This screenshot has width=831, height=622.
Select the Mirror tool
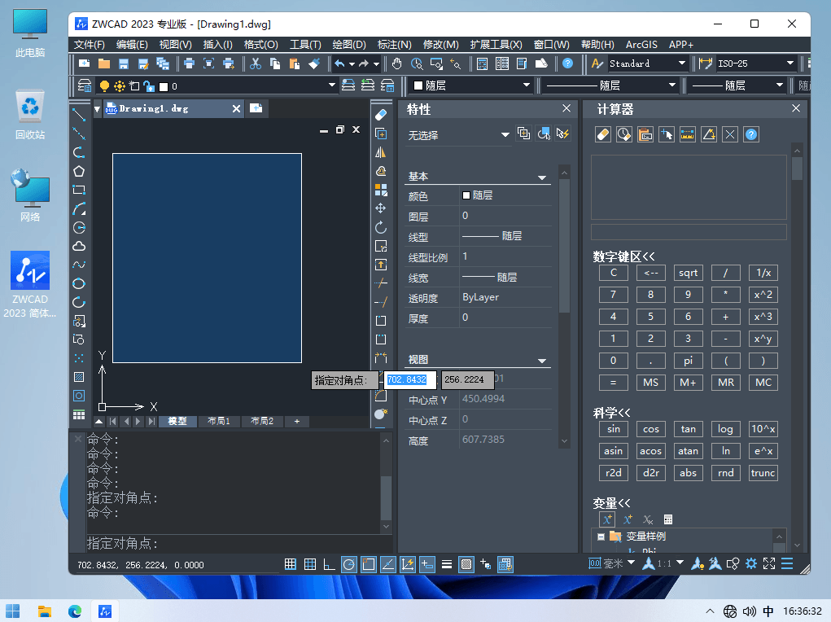[381, 152]
